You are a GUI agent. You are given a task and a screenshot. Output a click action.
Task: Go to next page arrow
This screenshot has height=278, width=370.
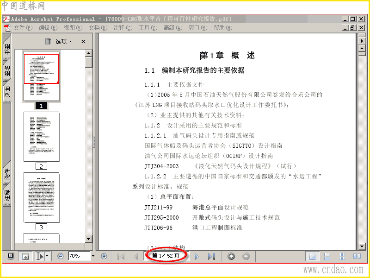click(x=197, y=257)
